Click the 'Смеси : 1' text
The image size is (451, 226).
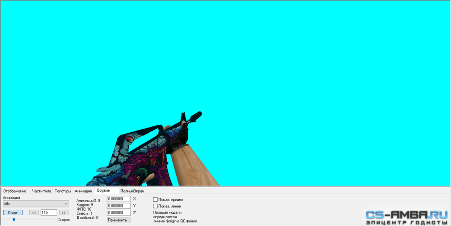tap(84, 214)
